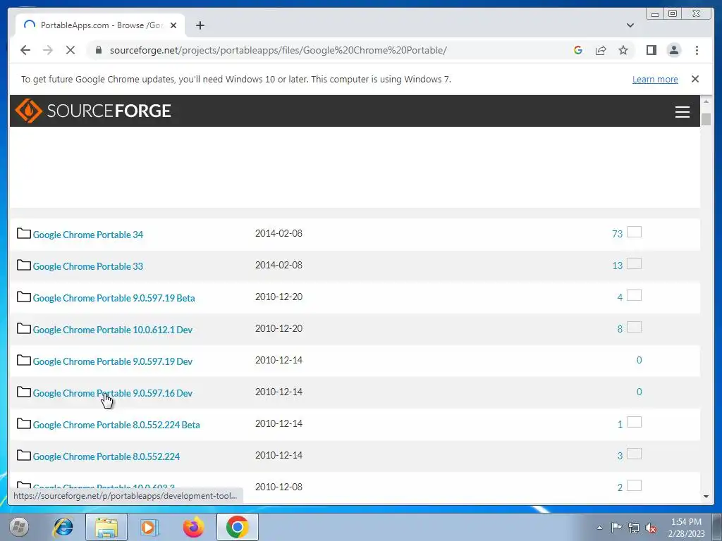Viewport: 722px width, 541px height.
Task: Click the downloads box beside count 4
Action: point(634,295)
